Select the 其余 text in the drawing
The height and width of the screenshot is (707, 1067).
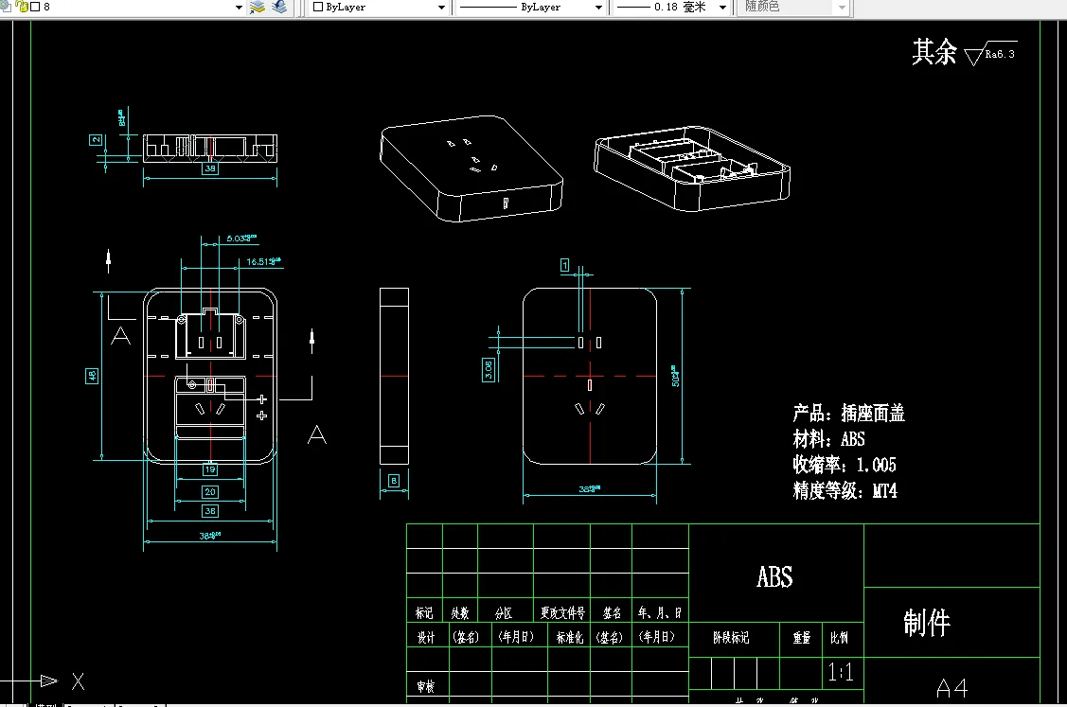click(934, 52)
